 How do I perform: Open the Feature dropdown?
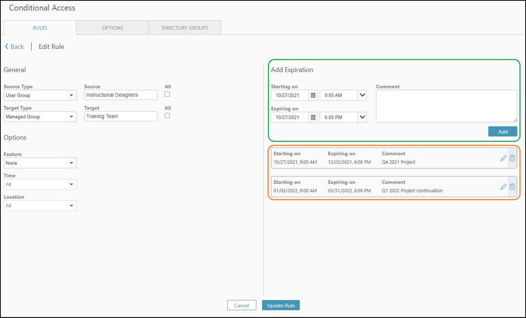(x=72, y=163)
